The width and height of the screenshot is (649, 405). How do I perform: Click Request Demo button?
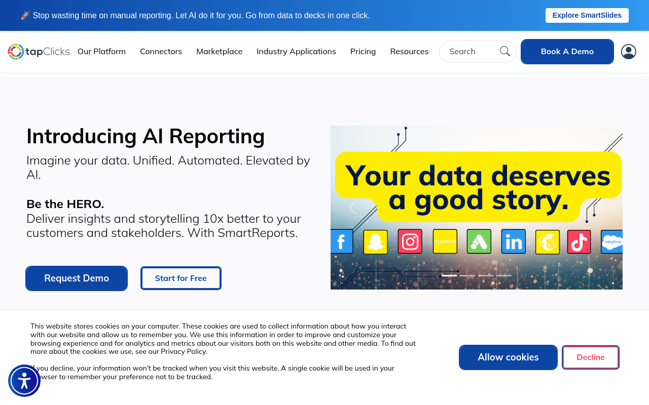[x=77, y=278]
